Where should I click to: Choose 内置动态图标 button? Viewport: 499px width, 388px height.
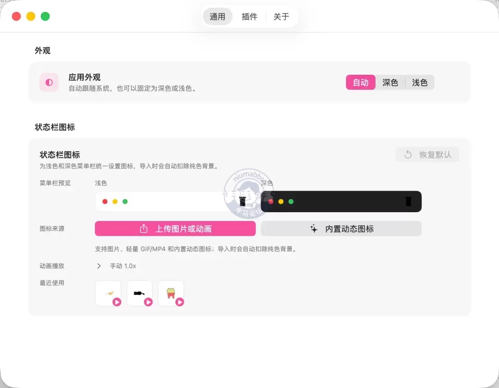point(341,228)
